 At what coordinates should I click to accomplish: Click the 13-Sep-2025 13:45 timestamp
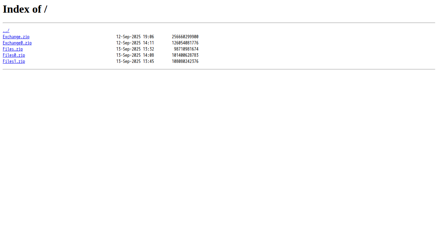135,61
